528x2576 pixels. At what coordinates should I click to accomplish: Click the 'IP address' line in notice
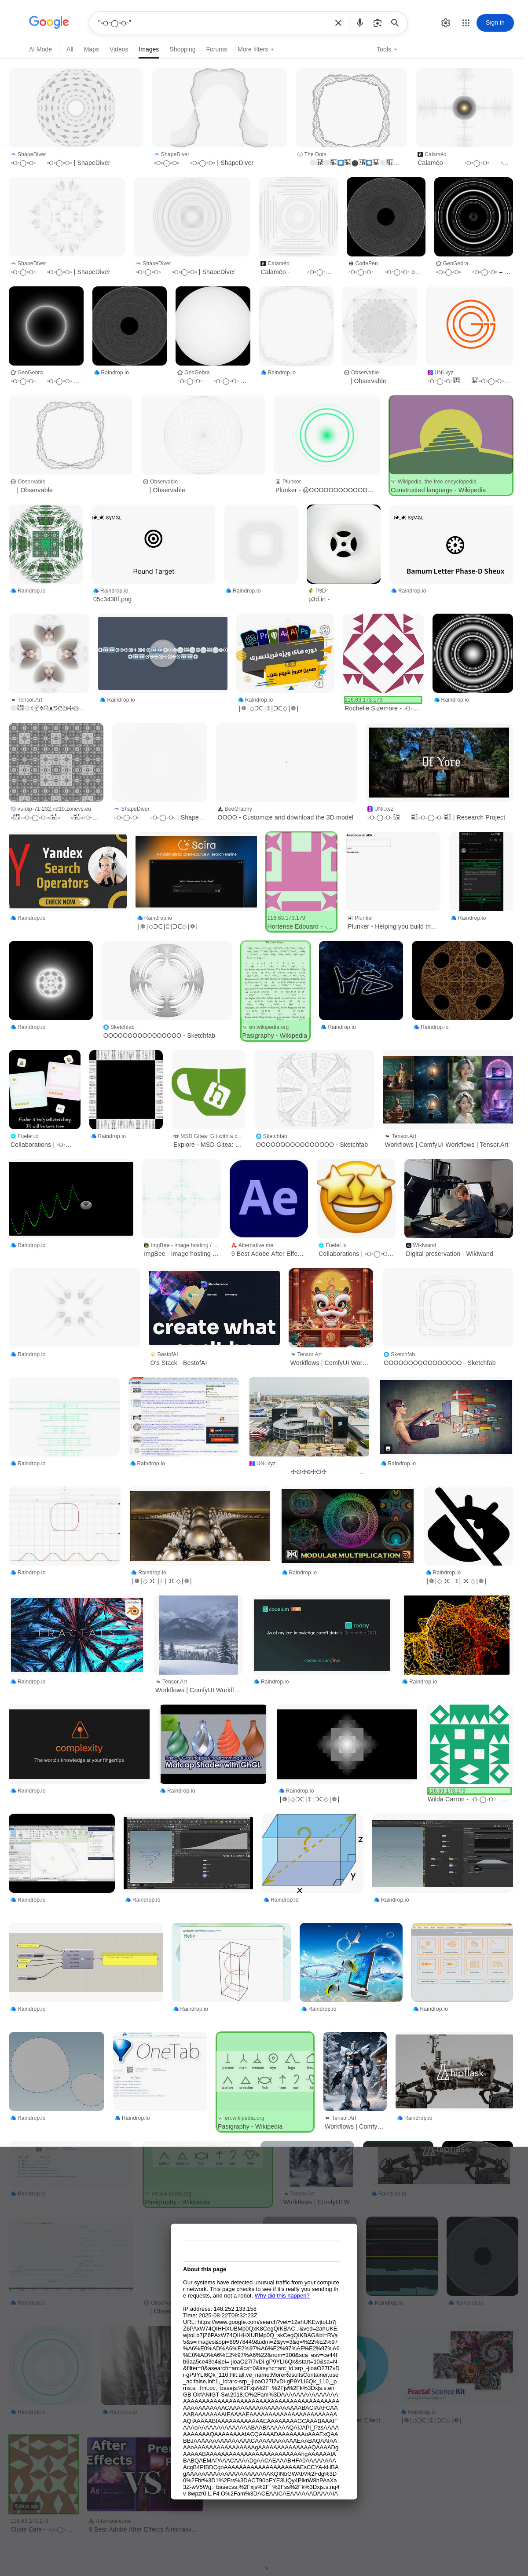click(220, 2308)
